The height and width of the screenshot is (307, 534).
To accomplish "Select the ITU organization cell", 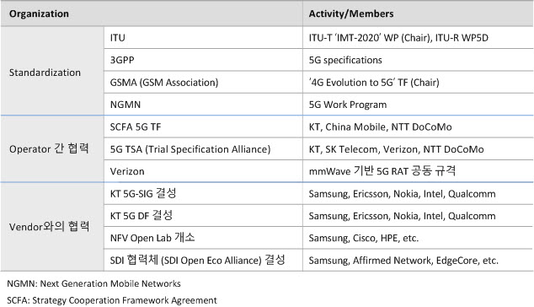I will tap(203, 37).
